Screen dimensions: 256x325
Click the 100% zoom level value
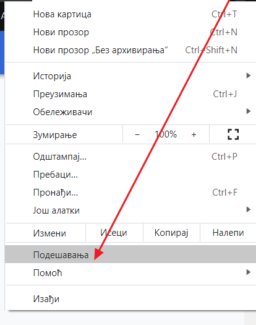166,134
